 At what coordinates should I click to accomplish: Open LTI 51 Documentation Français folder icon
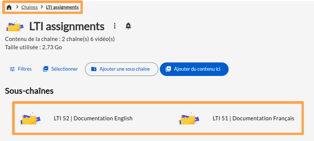tap(189, 119)
